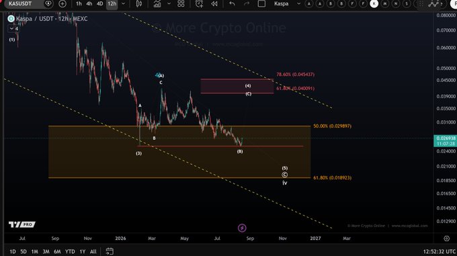Show All date range

[93, 251]
